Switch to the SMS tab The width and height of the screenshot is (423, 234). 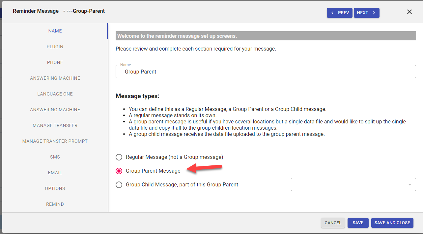click(55, 157)
